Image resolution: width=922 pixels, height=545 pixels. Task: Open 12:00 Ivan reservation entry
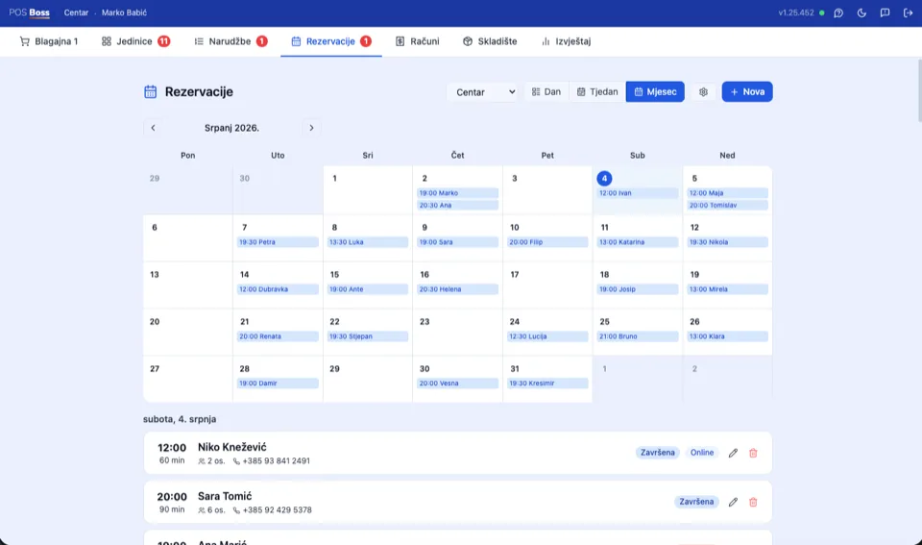[638, 193]
